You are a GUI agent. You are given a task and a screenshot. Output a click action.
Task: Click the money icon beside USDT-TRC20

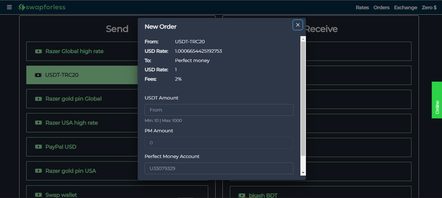tap(38, 75)
